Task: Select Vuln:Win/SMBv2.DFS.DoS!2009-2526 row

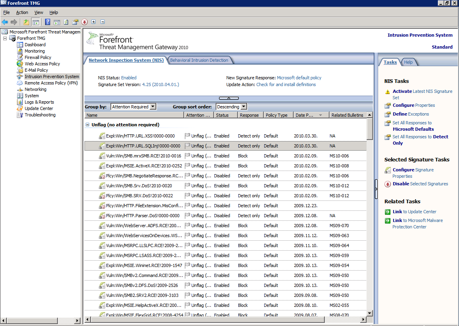Action: coord(225,285)
